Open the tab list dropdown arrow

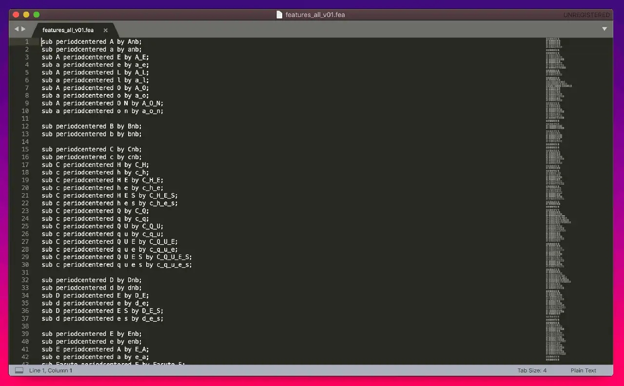[x=604, y=29]
